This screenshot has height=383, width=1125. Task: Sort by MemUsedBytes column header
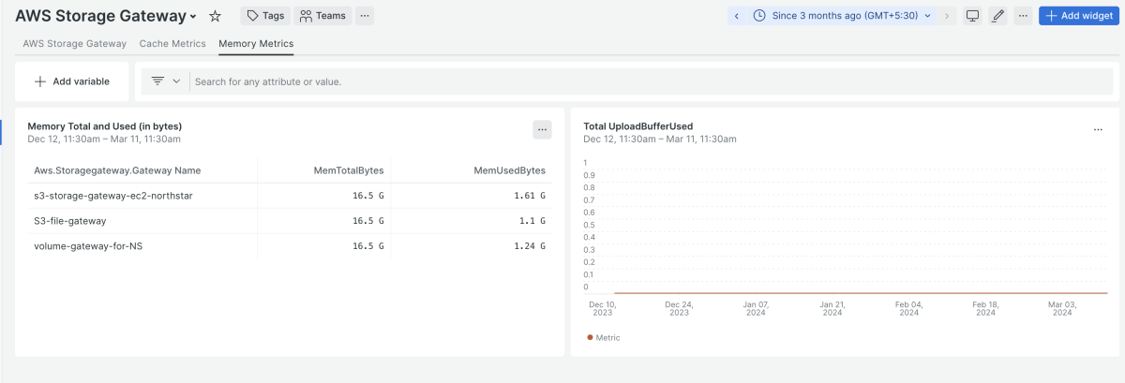(510, 170)
